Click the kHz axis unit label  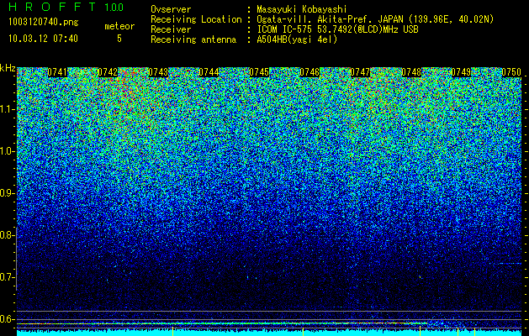click(x=8, y=68)
